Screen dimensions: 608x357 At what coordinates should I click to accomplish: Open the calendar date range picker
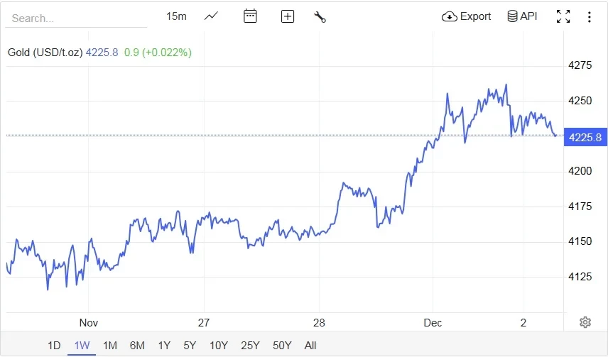click(250, 16)
